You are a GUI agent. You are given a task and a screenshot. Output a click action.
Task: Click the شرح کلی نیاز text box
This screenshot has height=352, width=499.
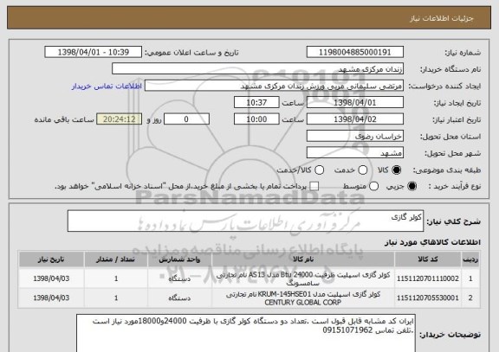click(x=245, y=221)
